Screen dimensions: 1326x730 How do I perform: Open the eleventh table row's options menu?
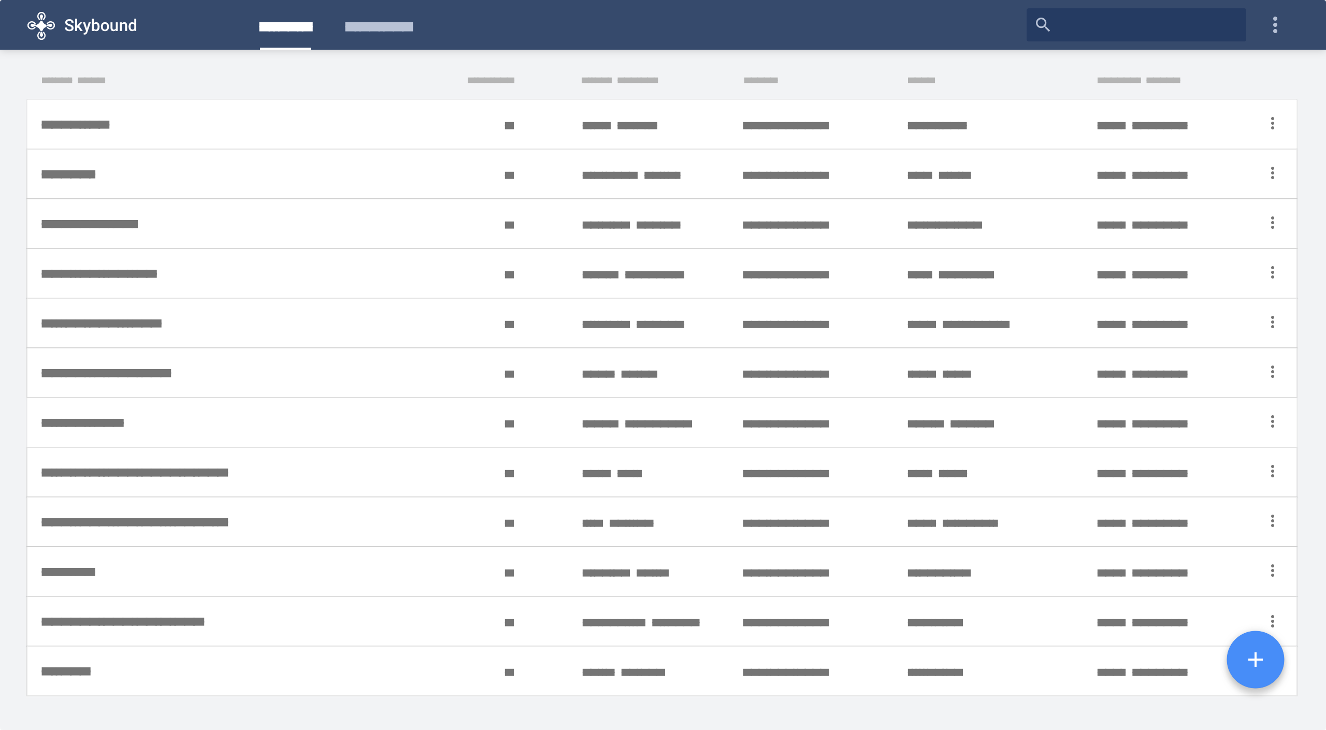(x=1273, y=620)
